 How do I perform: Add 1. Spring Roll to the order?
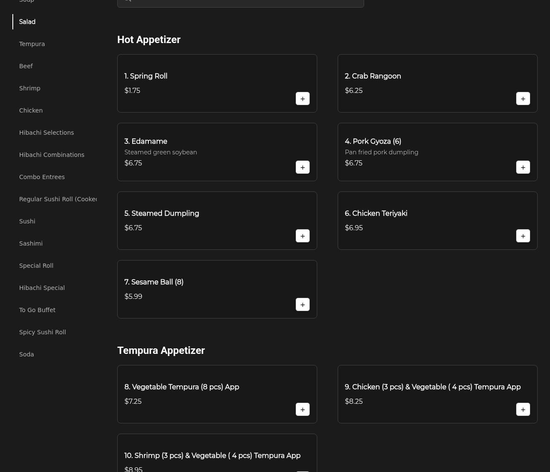click(303, 98)
